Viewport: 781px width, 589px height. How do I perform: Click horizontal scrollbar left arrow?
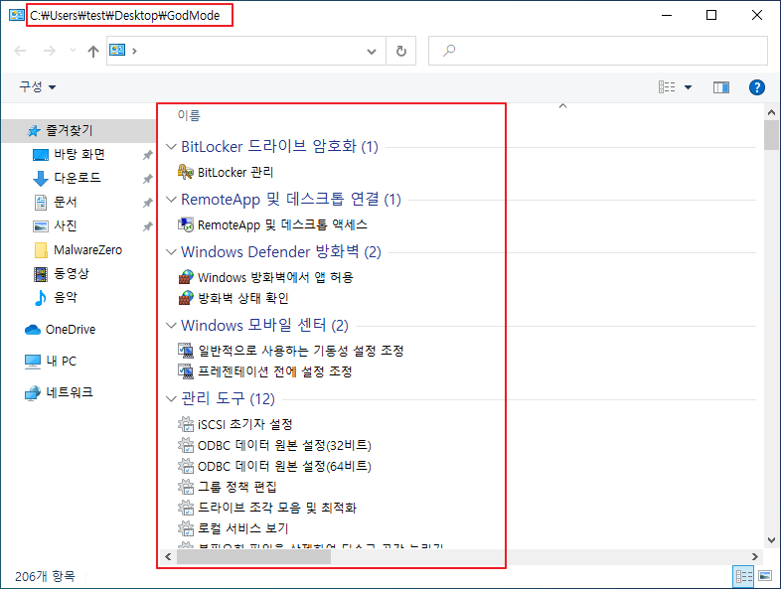click(x=168, y=556)
